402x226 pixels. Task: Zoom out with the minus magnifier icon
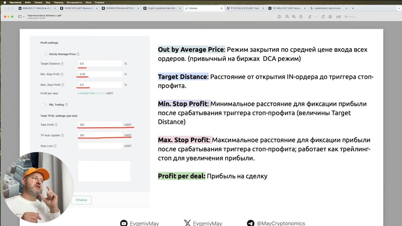pyautogui.click(x=287, y=16)
